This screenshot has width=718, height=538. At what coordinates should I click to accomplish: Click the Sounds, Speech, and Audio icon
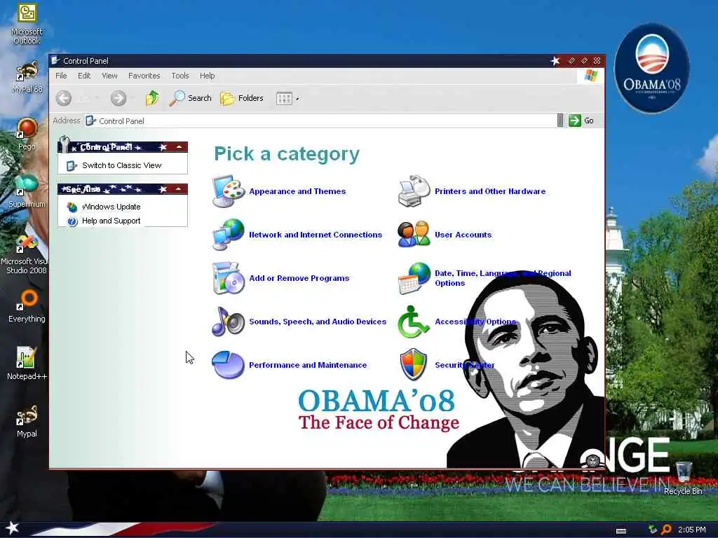point(229,321)
